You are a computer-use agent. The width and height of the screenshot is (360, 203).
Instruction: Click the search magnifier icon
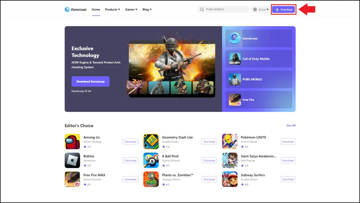click(x=202, y=9)
